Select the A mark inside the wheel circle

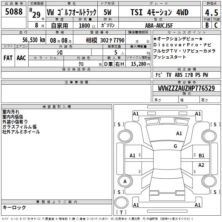(x=125, y=181)
